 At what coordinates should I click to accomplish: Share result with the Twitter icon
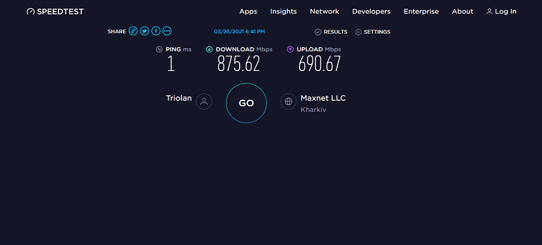pos(145,31)
